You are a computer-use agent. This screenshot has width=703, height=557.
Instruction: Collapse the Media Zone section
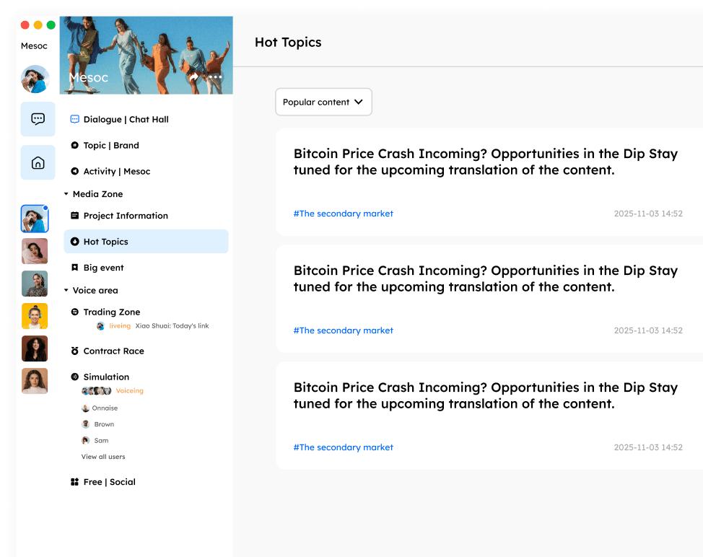point(66,194)
